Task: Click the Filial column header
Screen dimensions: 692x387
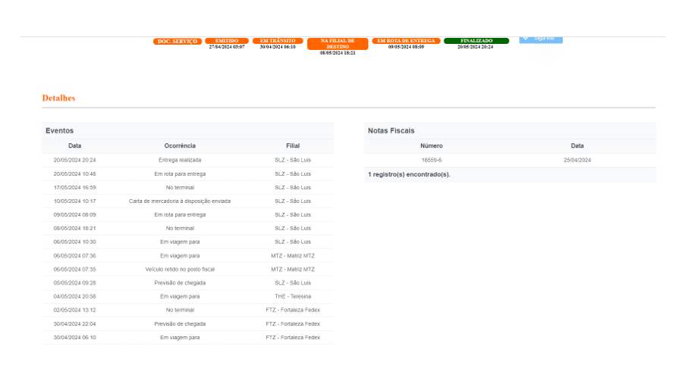Action: pos(293,145)
